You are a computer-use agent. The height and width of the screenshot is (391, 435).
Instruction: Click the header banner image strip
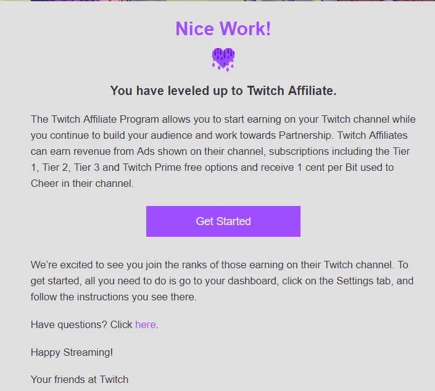[217, 1]
